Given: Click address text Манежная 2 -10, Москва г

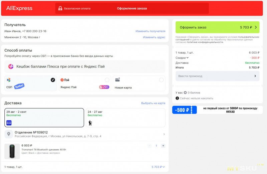Looking at the screenshot, I should pos(22,37).
